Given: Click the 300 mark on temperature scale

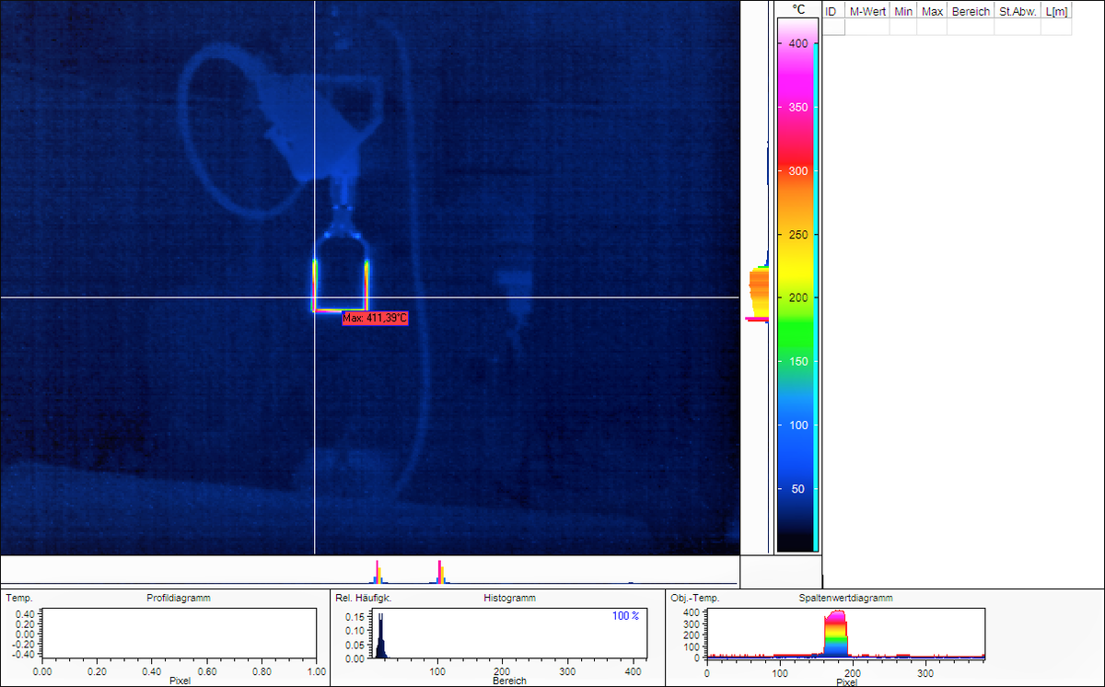Looking at the screenshot, I should click(x=797, y=171).
